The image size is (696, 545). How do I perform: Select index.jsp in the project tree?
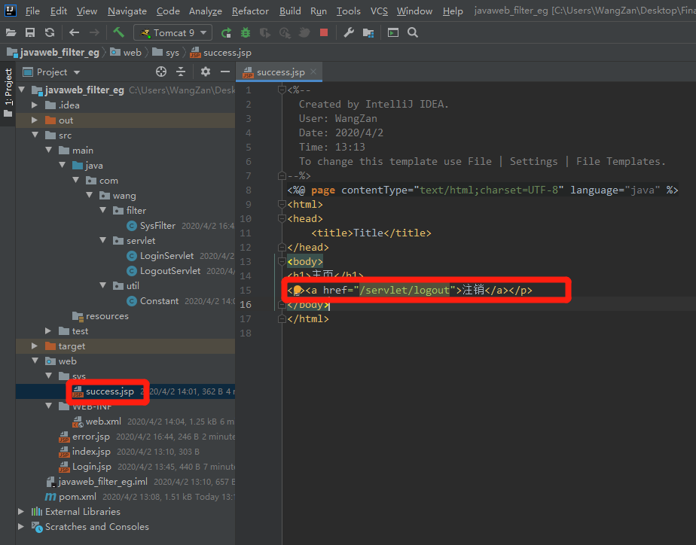point(91,452)
